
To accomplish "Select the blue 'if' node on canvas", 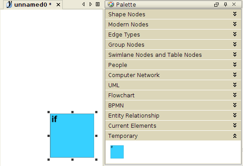I will click(72, 136).
